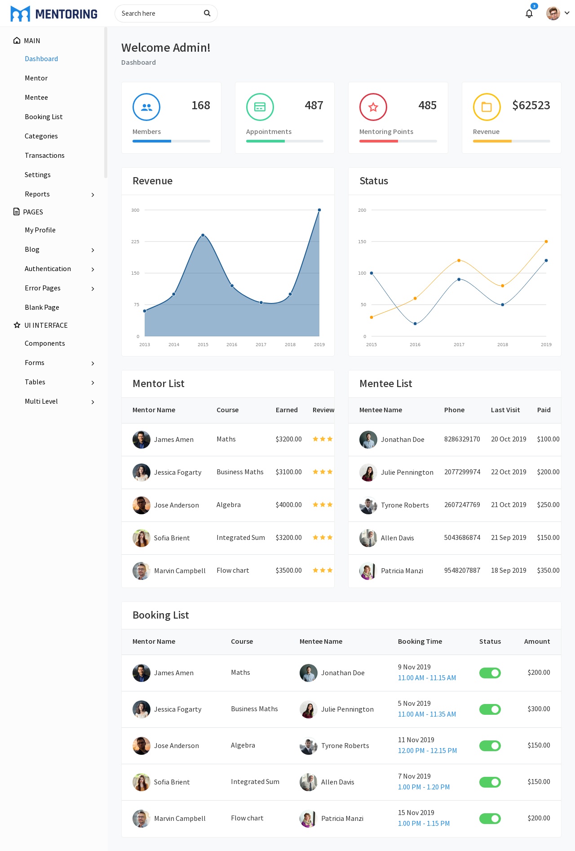Open Dashboard in the sidebar
This screenshot has width=575, height=851.
[x=41, y=59]
